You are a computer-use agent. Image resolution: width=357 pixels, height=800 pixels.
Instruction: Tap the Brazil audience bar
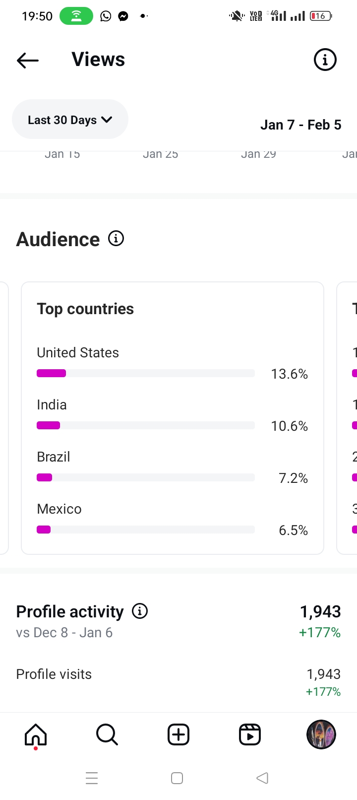[x=145, y=477]
